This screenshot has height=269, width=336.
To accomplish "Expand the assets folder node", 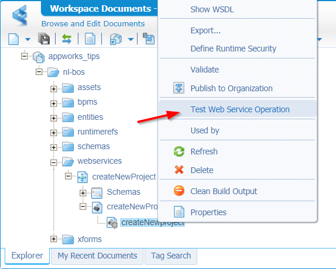I will [54, 89].
